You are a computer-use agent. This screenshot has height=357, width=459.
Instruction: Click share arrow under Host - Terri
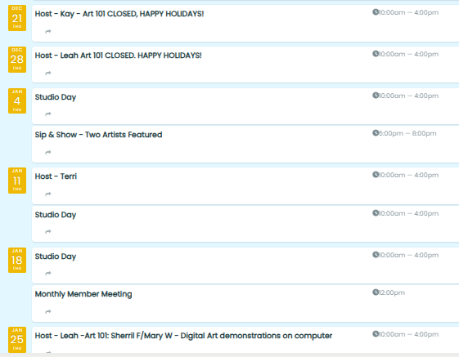tap(48, 194)
